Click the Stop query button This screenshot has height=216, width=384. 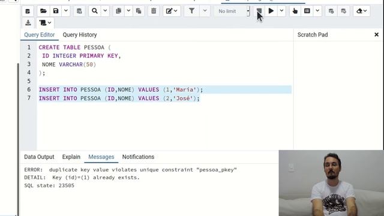(x=259, y=11)
